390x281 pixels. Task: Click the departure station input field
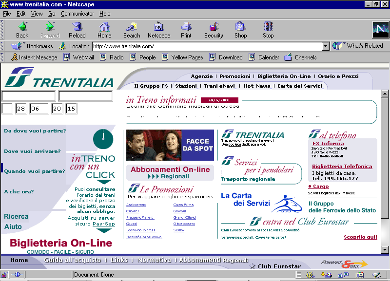[x=28, y=96]
